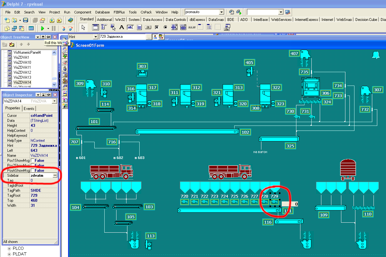This screenshot has height=257, width=386.
Task: Open the Object Inspector component selector dropdown
Action: (x=54, y=101)
